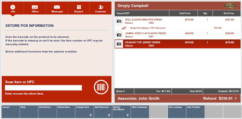
Task: Click the Fees $0.00 summary cell
Action: tap(187, 91)
